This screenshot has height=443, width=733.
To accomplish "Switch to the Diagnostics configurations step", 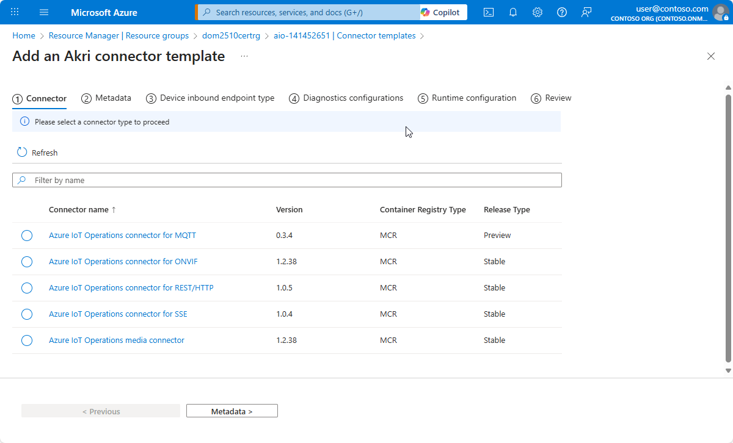I will pyautogui.click(x=346, y=98).
